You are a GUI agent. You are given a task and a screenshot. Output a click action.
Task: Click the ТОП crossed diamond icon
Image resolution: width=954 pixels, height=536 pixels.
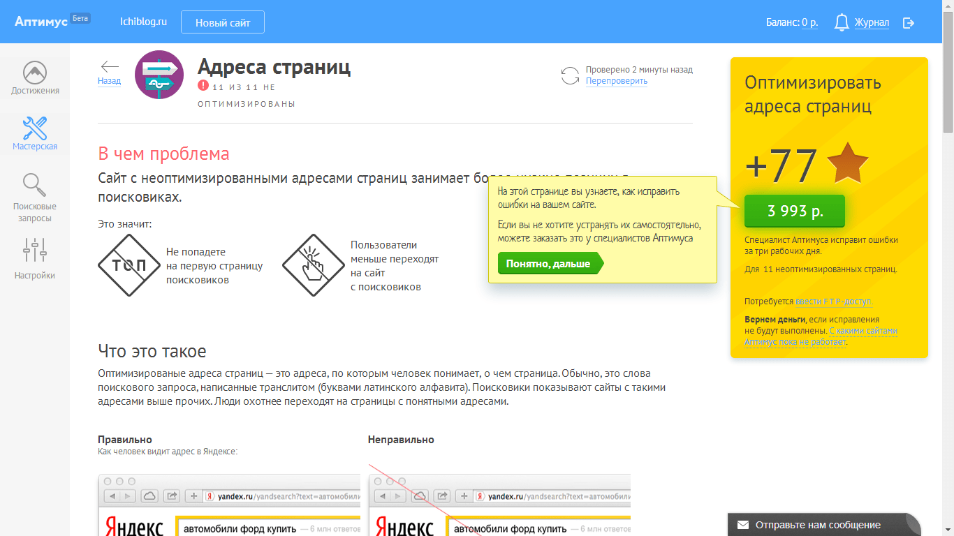click(128, 265)
